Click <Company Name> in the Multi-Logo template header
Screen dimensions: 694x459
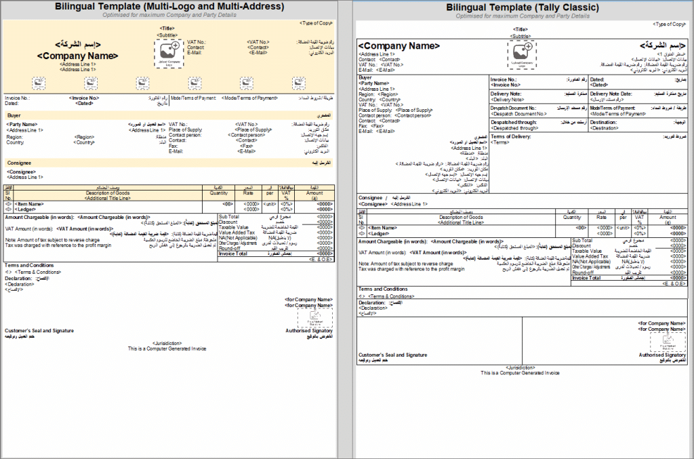[78, 56]
